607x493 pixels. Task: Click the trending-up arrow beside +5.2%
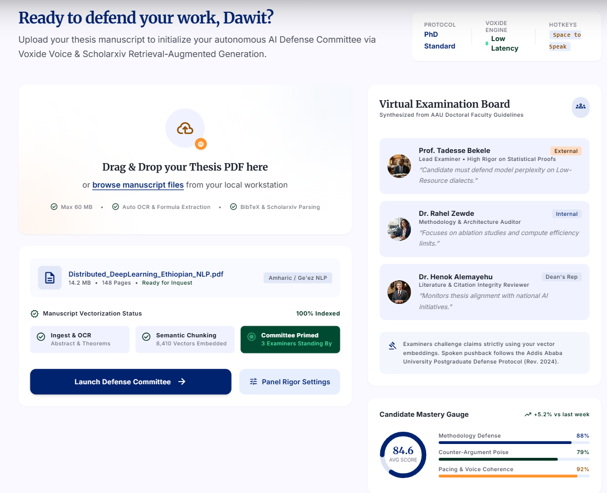point(528,415)
